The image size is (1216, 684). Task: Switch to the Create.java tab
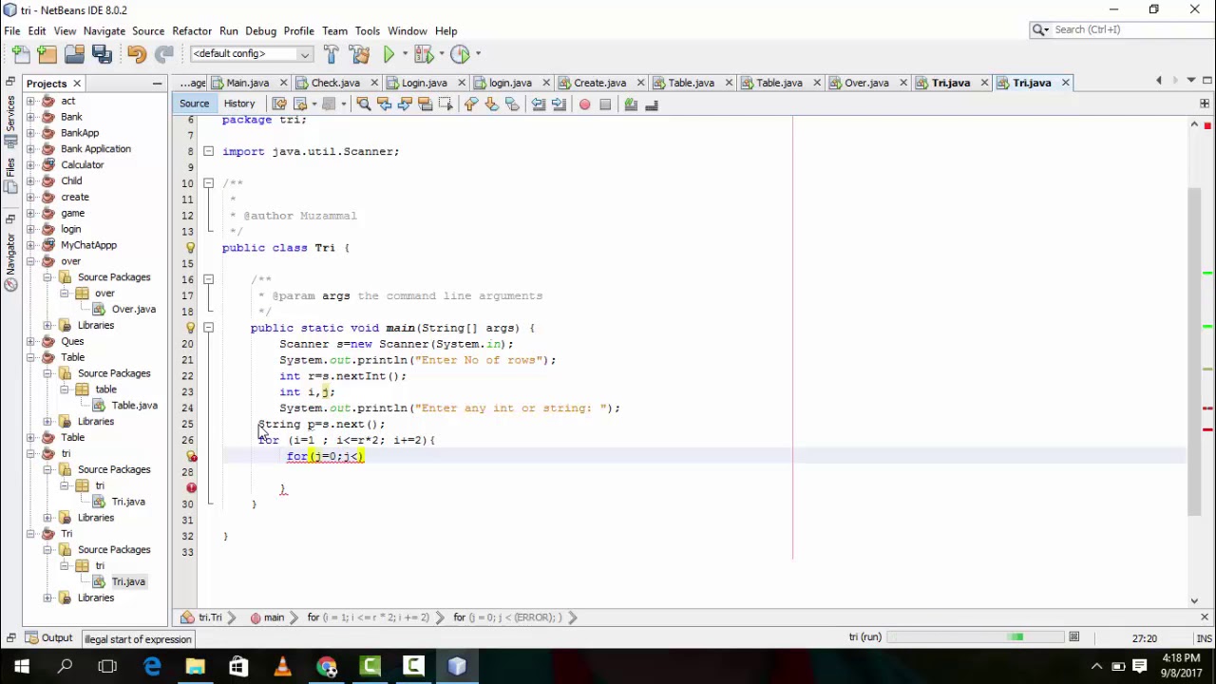[599, 83]
